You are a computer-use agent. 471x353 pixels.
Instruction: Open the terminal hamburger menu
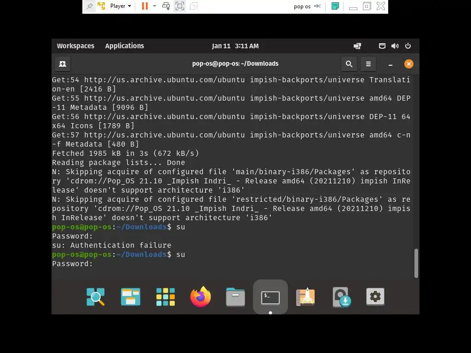[368, 64]
